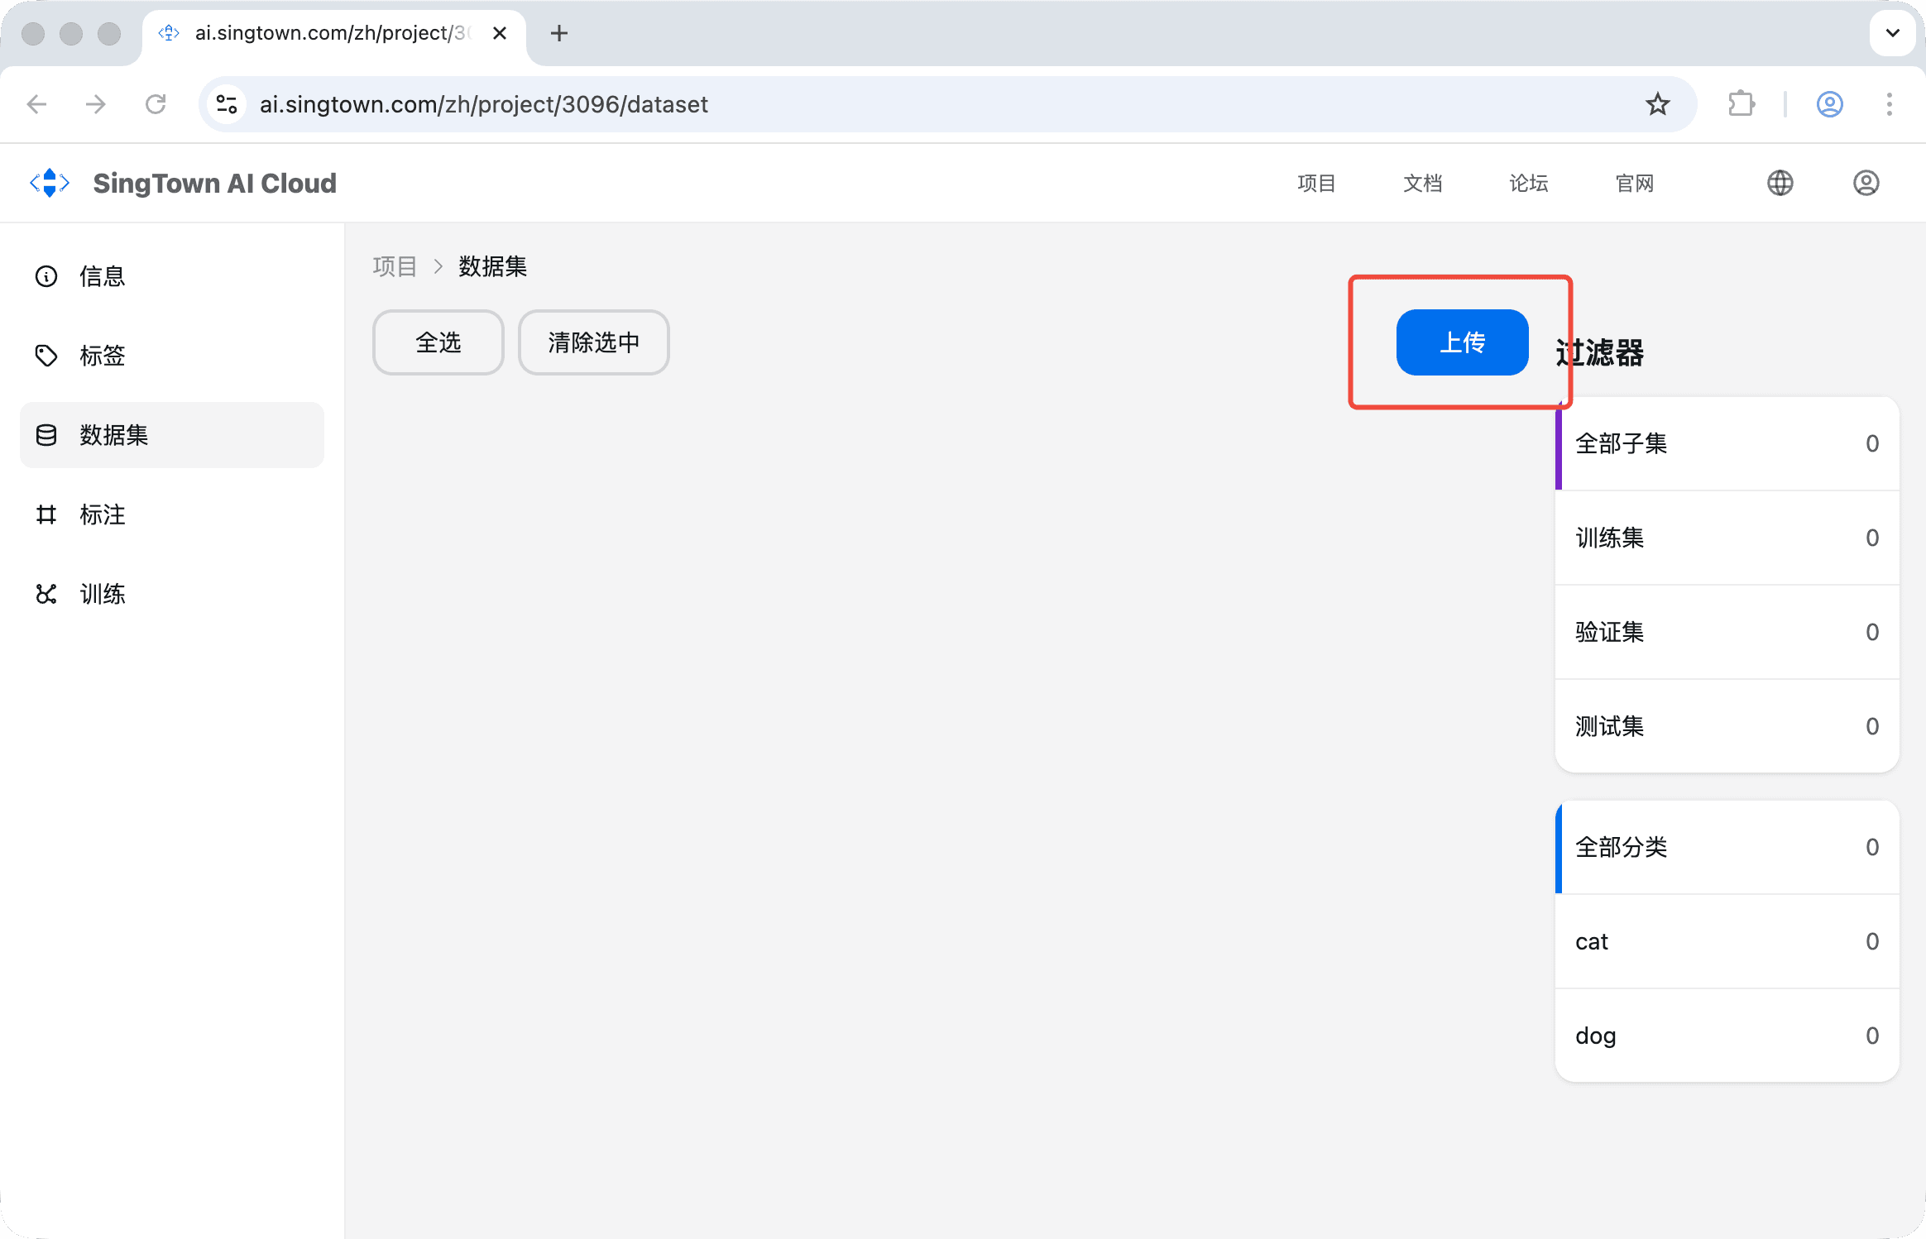The image size is (1926, 1239).
Task: Click the 清除选中 button
Action: click(x=593, y=342)
